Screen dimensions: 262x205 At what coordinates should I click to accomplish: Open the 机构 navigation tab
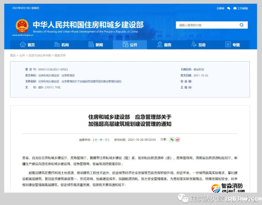[61, 45]
